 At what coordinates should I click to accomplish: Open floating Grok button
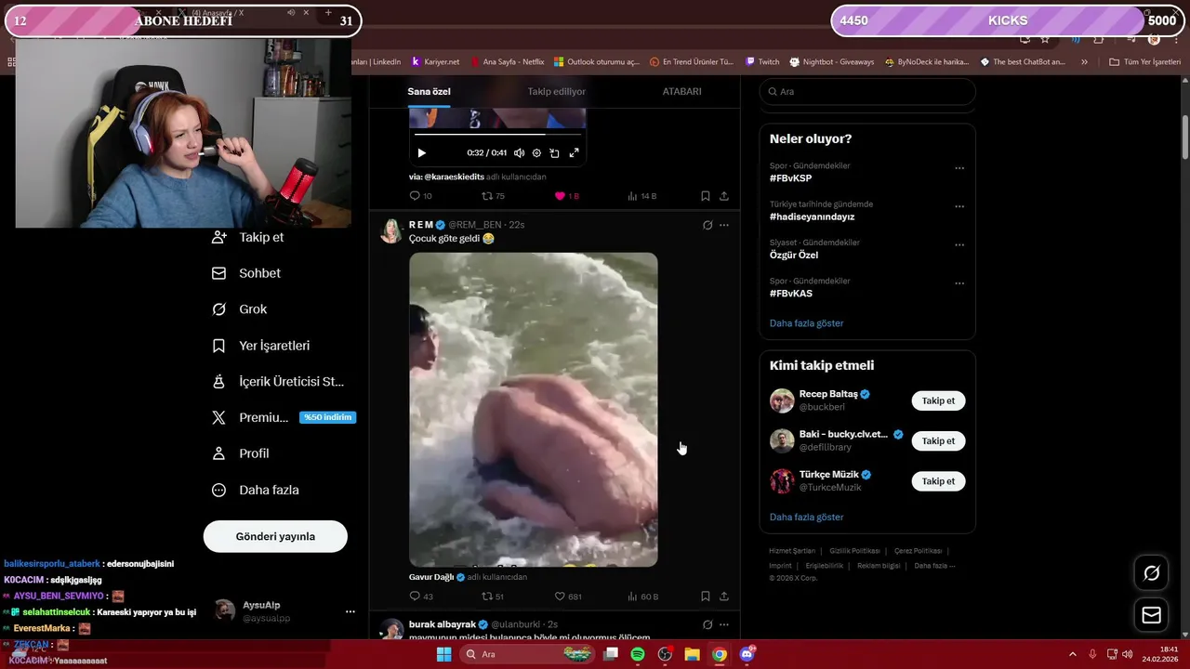click(1151, 573)
